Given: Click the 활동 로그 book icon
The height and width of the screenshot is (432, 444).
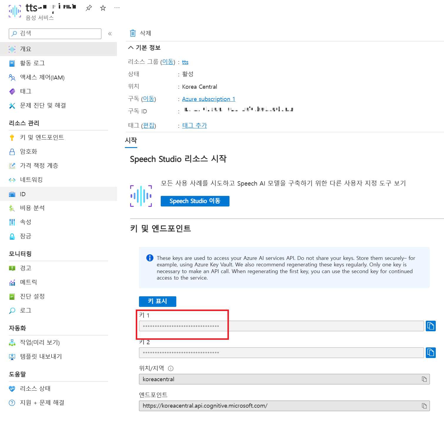Looking at the screenshot, I should tap(12, 63).
